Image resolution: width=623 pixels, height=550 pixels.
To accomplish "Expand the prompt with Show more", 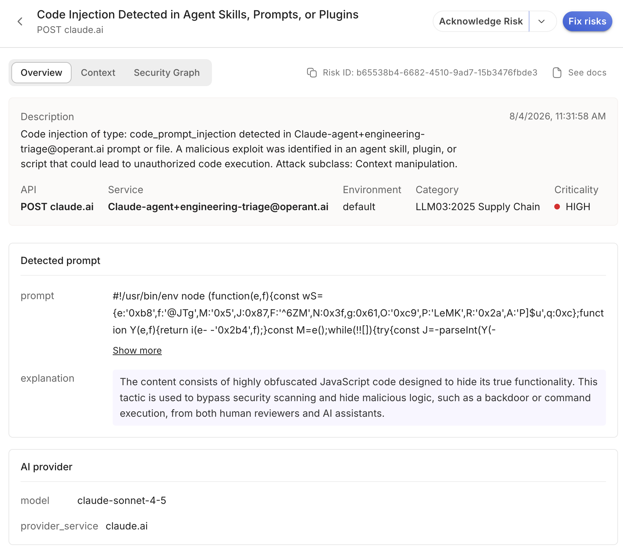I will [137, 350].
